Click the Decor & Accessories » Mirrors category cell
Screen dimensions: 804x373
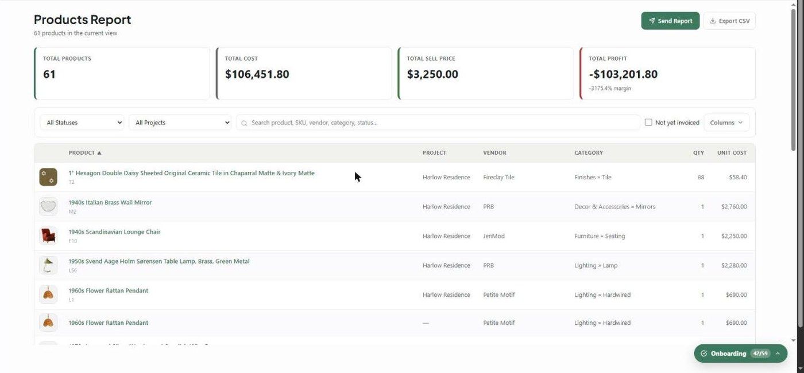pos(614,206)
